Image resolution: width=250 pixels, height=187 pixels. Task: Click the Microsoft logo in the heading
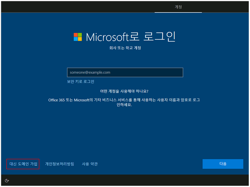pyautogui.click(x=78, y=37)
